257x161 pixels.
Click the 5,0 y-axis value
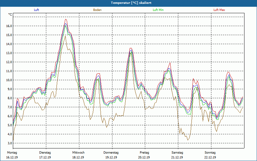click(10, 125)
